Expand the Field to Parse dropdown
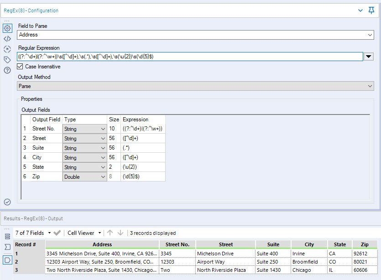Screen dimensions: 381x280 370,35
